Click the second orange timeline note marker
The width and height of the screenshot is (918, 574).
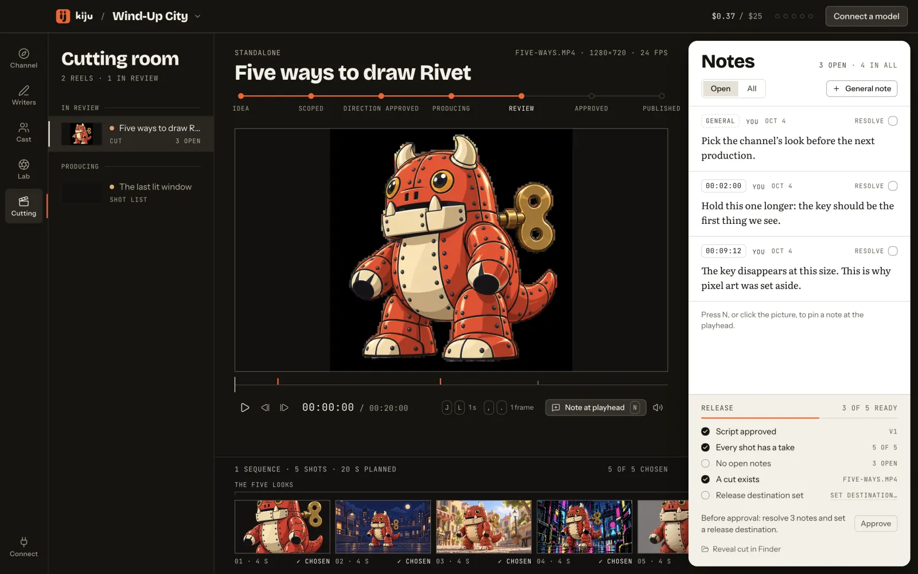tap(440, 381)
